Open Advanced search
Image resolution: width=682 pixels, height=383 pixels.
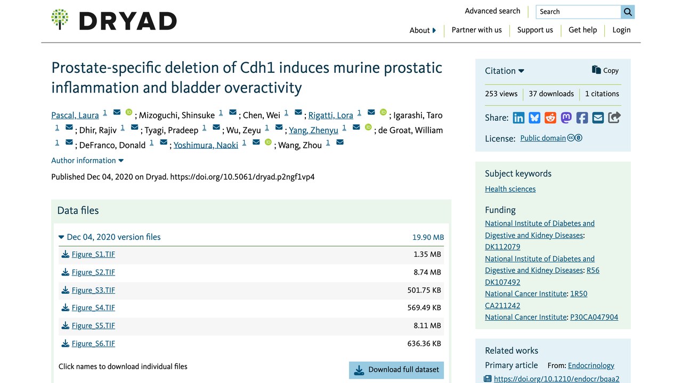pyautogui.click(x=492, y=11)
